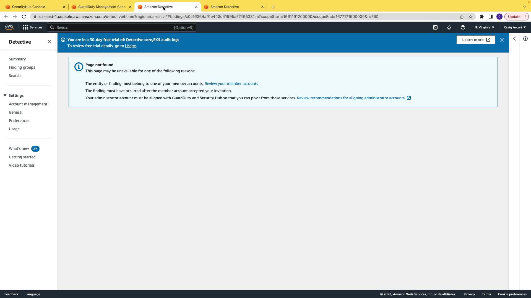The image size is (531, 298).
Task: Open the Services grid menu
Action: click(x=33, y=27)
